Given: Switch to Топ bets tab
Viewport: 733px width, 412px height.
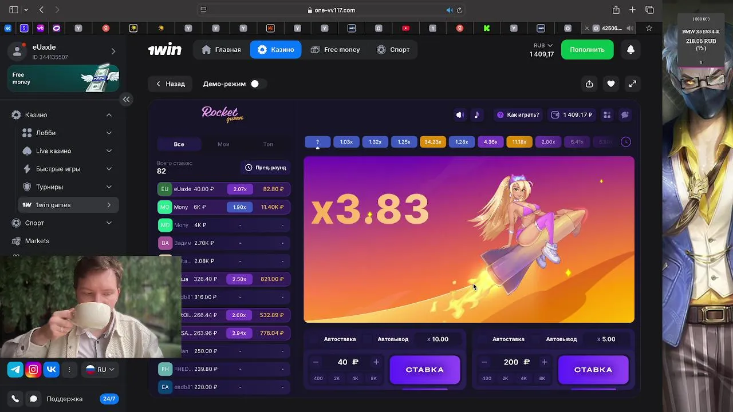Looking at the screenshot, I should 268,144.
